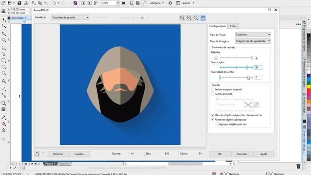Select the Drop Shadow tool

tap(3, 103)
